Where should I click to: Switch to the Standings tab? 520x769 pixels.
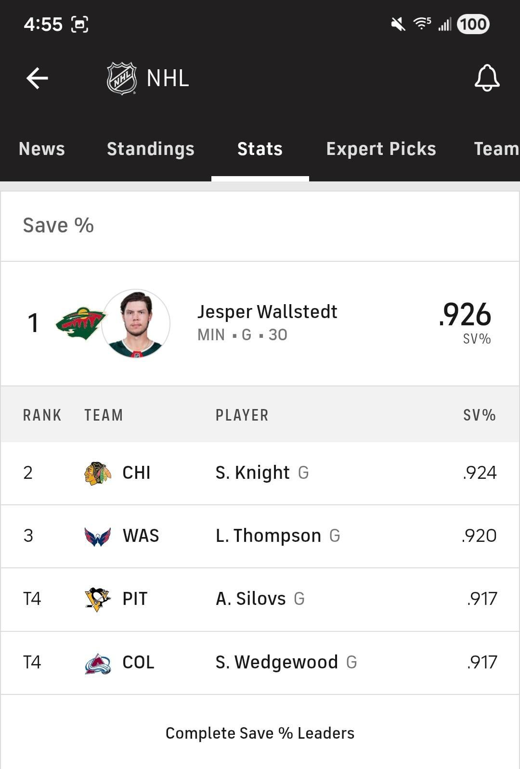pos(151,149)
